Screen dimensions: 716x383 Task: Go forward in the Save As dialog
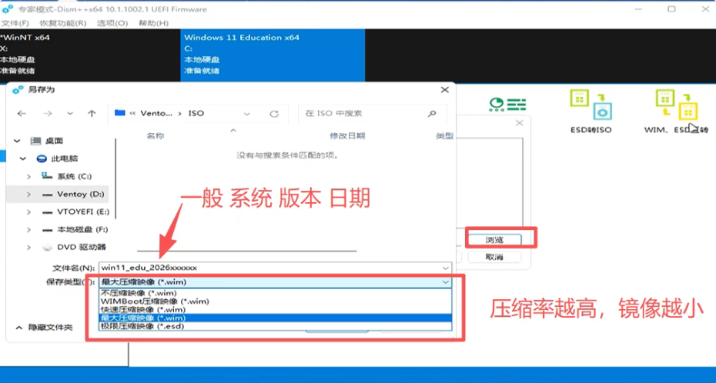pos(48,114)
